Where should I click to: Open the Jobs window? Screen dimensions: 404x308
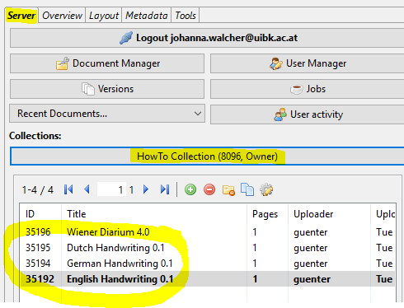click(x=308, y=89)
